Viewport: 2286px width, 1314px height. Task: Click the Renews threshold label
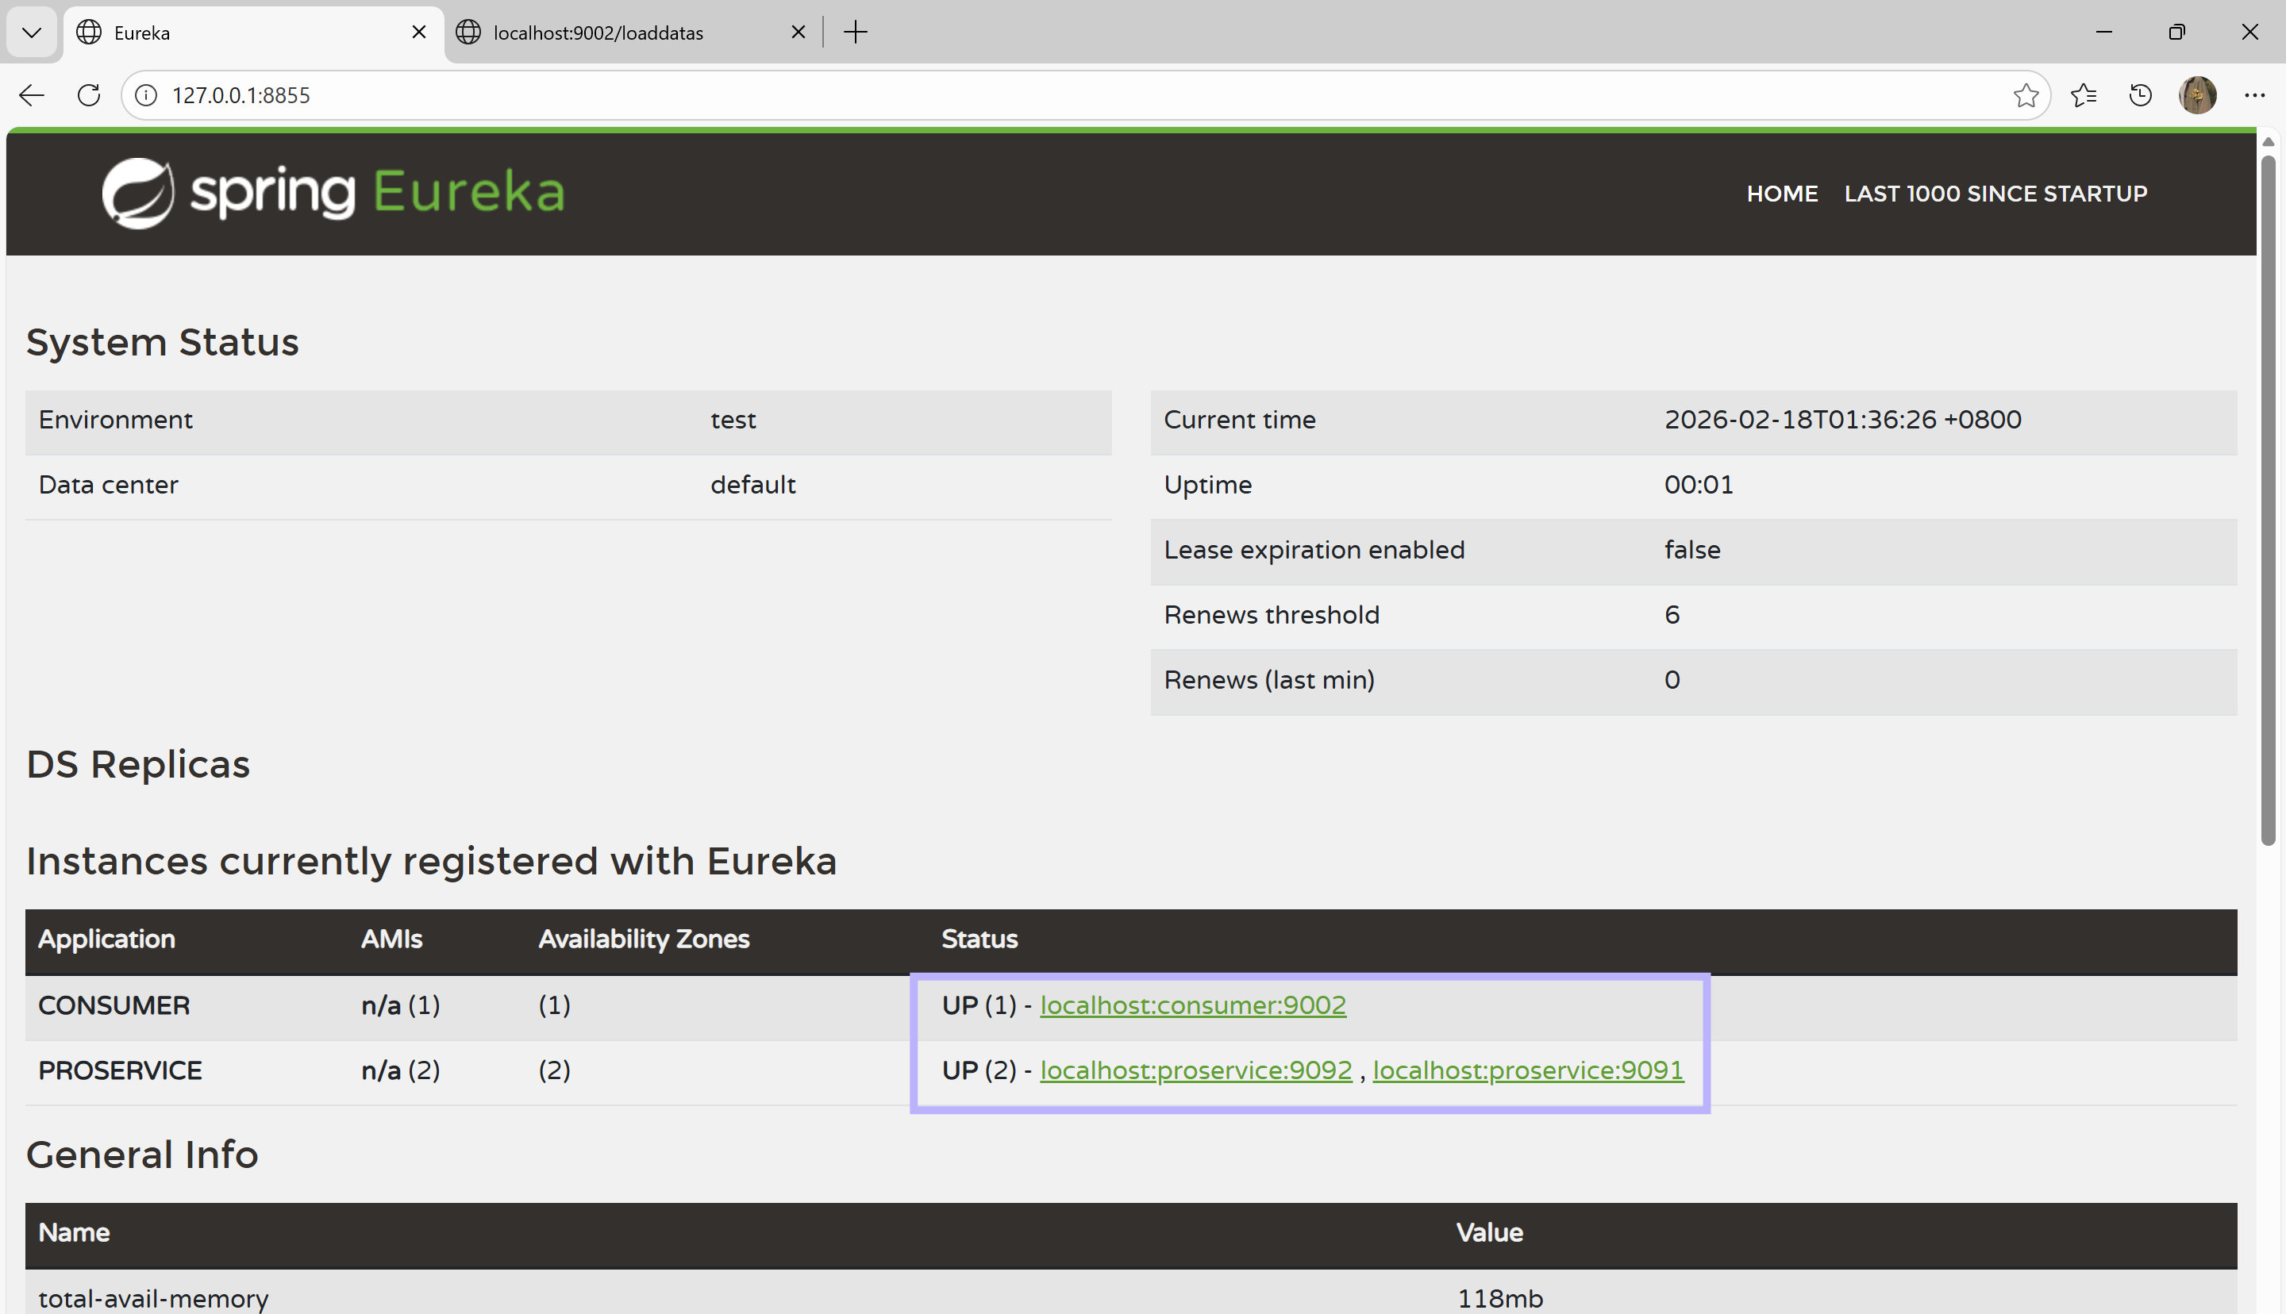(x=1272, y=615)
